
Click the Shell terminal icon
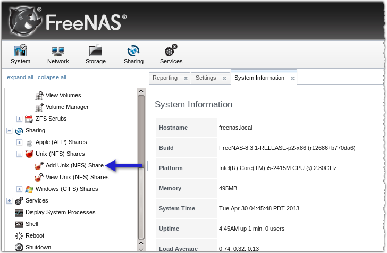(19, 224)
